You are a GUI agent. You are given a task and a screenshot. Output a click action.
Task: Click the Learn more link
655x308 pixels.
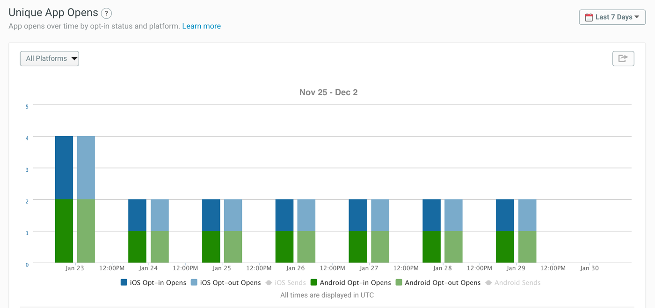point(201,26)
